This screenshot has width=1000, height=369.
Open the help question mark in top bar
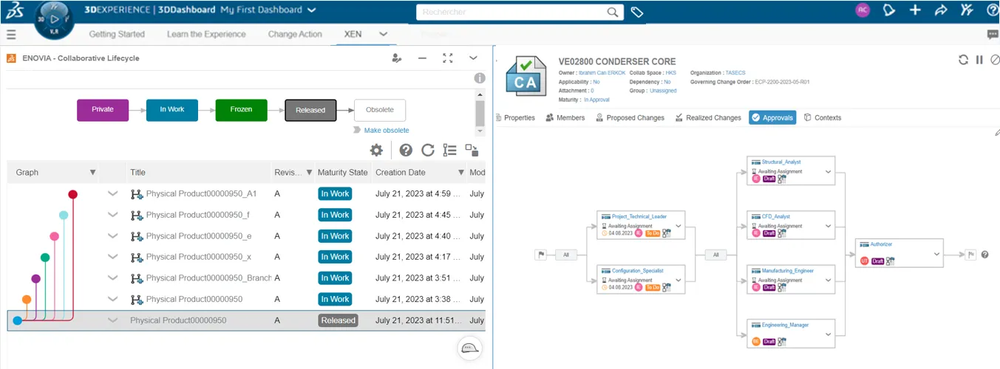993,10
